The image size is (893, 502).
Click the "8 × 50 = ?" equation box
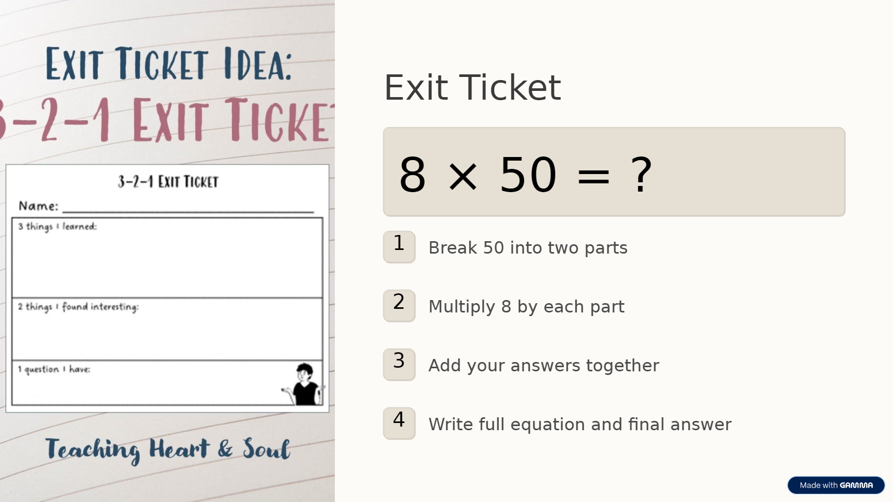(613, 172)
